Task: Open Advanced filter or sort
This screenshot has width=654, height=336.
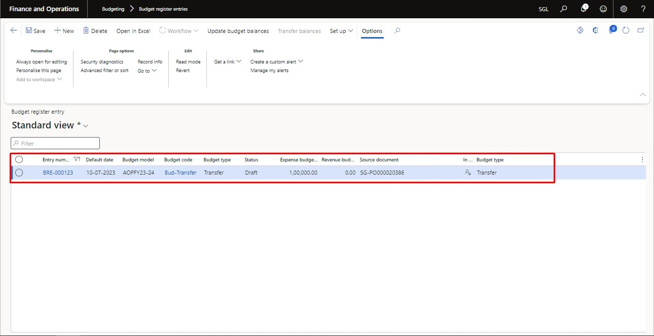Action: coord(104,71)
